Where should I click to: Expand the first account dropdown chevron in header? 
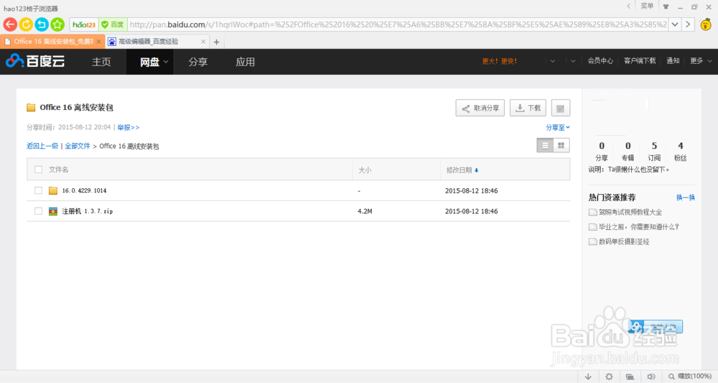click(553, 61)
